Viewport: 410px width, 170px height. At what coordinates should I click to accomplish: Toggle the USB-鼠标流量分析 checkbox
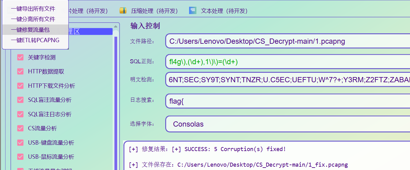pos(20,157)
